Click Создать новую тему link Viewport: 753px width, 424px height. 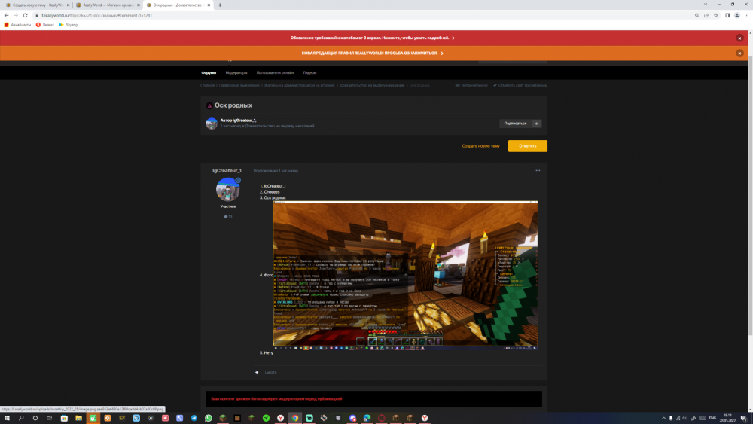tap(480, 146)
